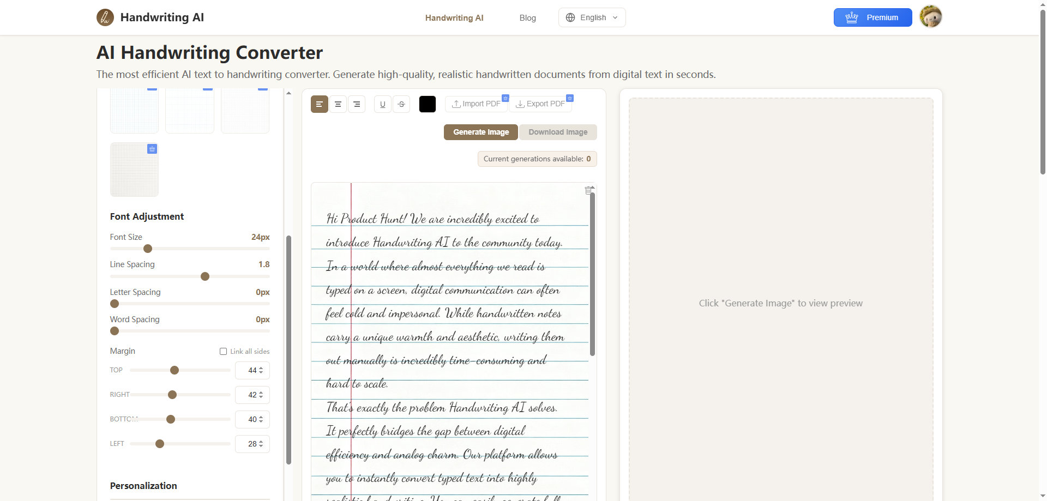Open the Export PDF option
The width and height of the screenshot is (1047, 501).
tap(540, 104)
